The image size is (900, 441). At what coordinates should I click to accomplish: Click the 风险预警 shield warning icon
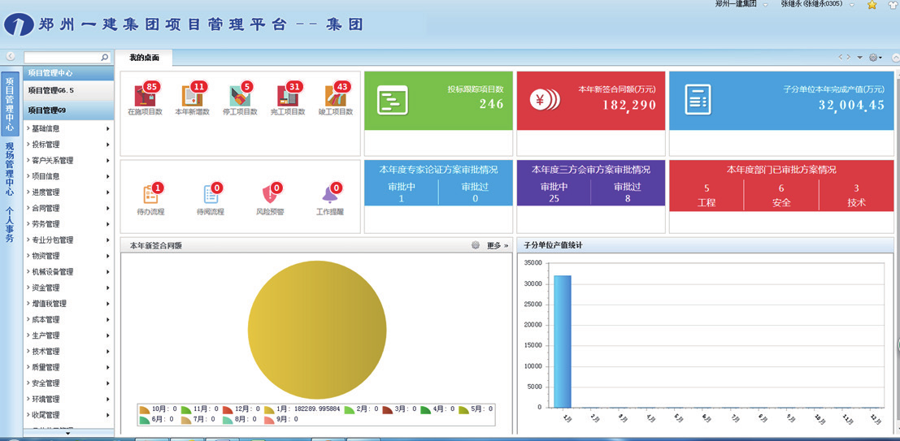(x=270, y=195)
